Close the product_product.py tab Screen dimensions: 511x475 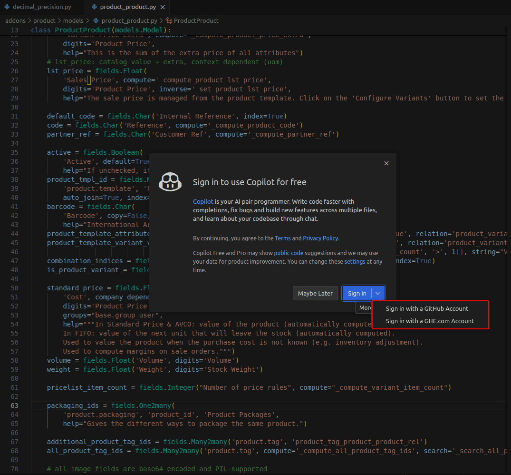[163, 7]
